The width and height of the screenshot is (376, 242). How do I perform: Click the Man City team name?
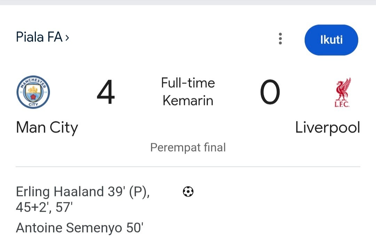47,128
